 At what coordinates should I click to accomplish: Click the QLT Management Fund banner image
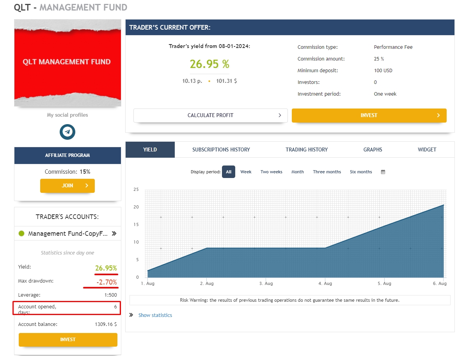point(67,62)
